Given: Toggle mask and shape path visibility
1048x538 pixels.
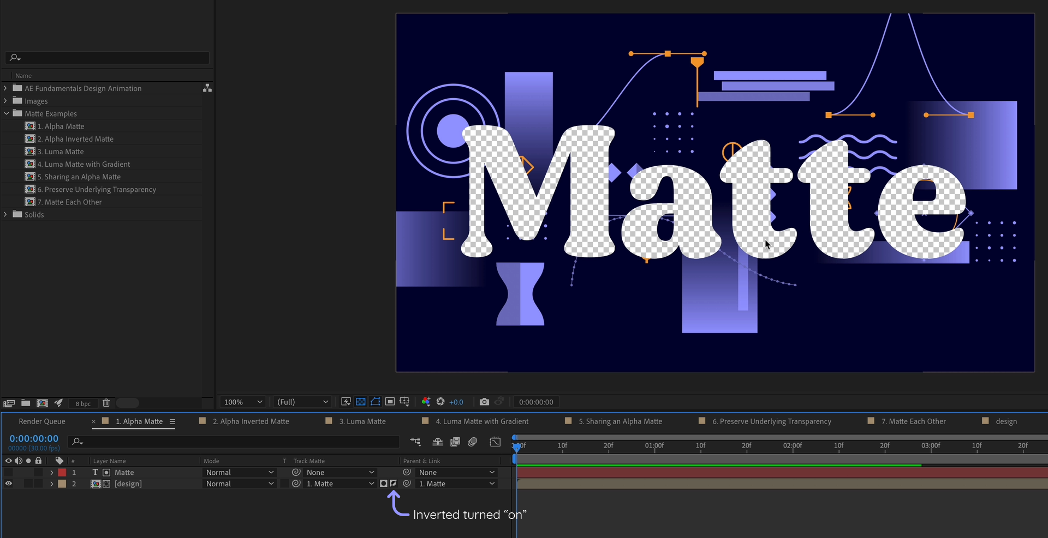Looking at the screenshot, I should (x=376, y=402).
